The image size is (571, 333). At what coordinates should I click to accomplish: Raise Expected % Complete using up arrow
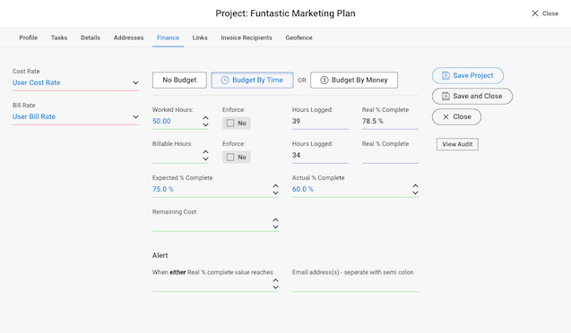click(276, 186)
